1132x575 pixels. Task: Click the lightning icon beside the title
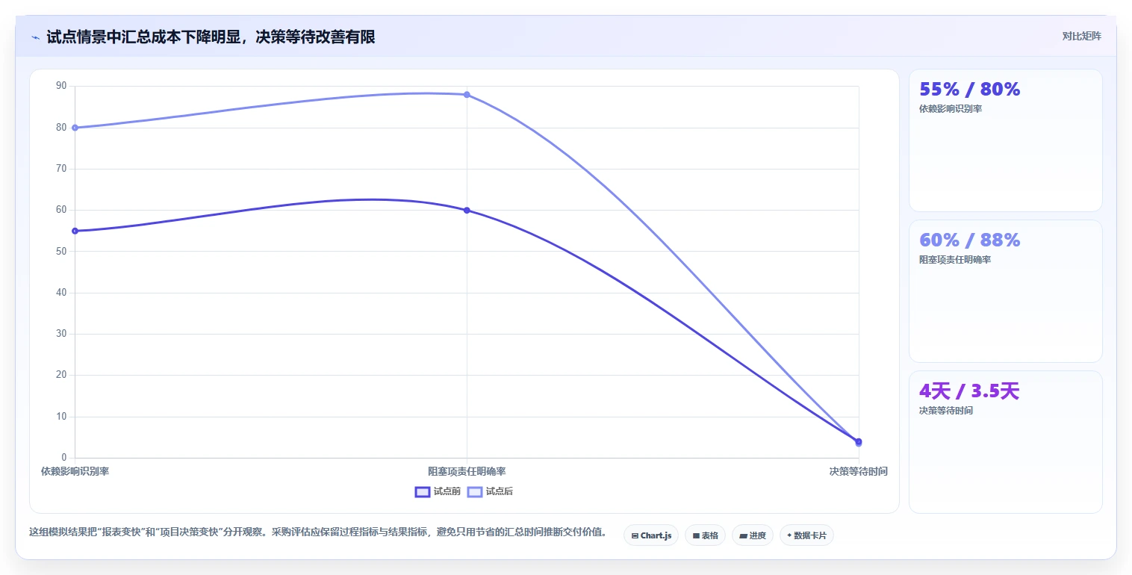pyautogui.click(x=35, y=37)
